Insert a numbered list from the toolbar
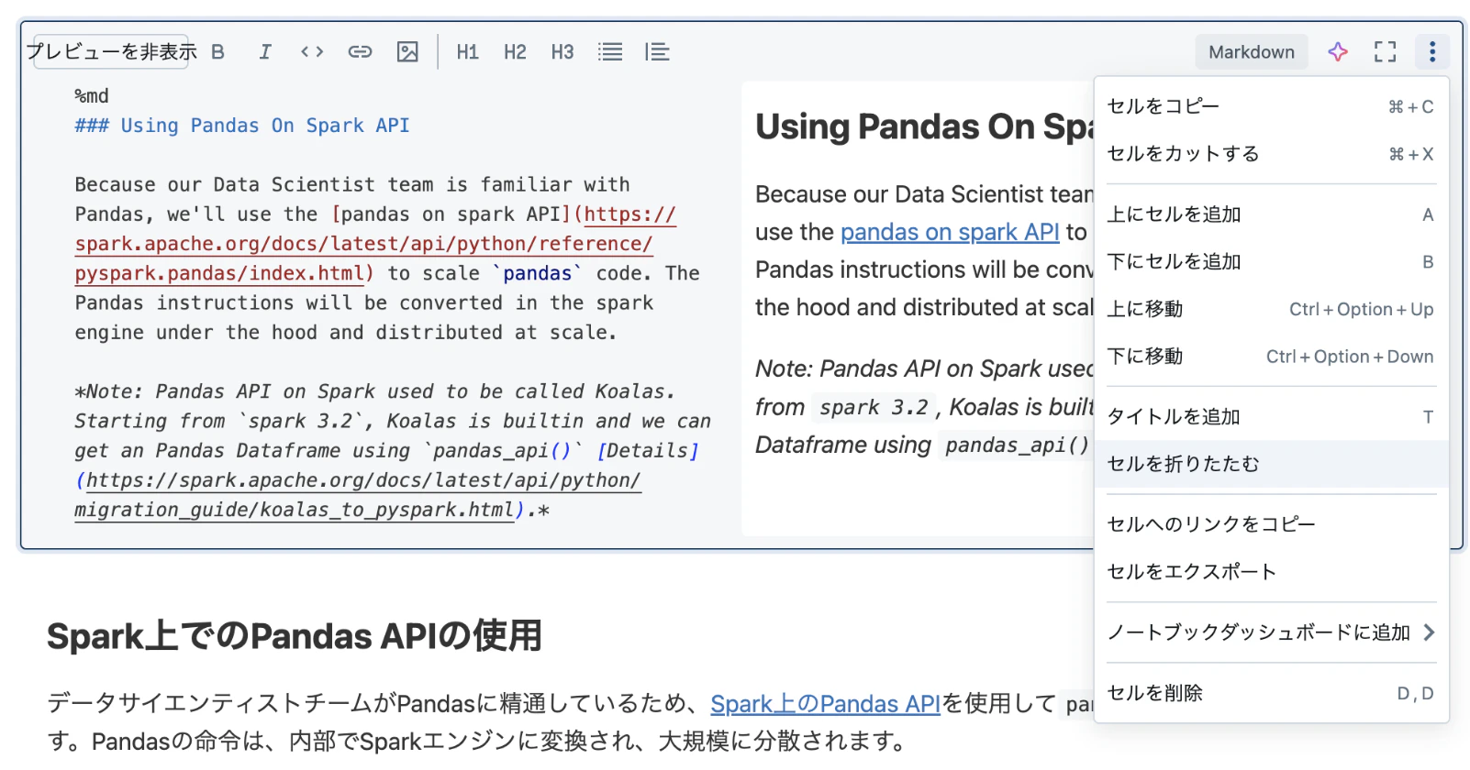The height and width of the screenshot is (770, 1470). pyautogui.click(x=657, y=52)
